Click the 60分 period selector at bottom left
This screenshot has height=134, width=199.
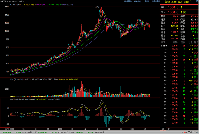click(7, 129)
